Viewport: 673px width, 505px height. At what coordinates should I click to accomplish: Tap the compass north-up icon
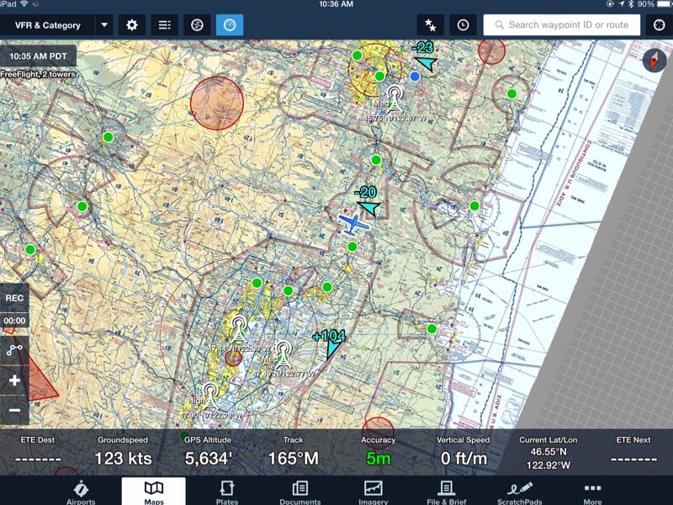[x=654, y=61]
